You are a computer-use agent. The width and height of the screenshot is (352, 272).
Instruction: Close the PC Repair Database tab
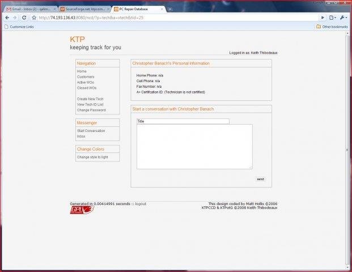[x=162, y=9]
